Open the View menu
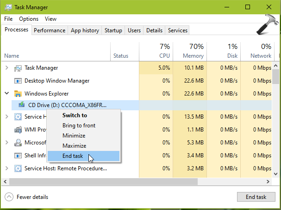 tap(51, 19)
